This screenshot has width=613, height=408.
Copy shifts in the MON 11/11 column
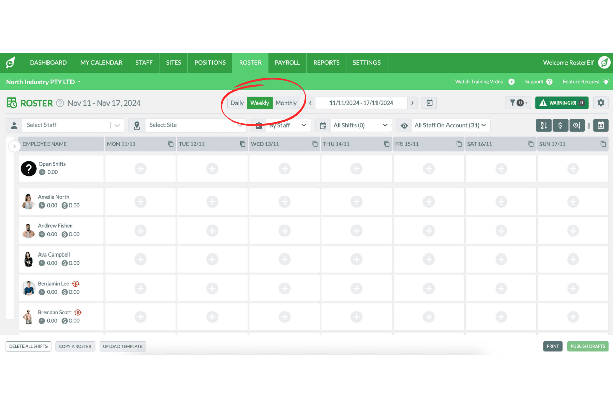tap(170, 144)
